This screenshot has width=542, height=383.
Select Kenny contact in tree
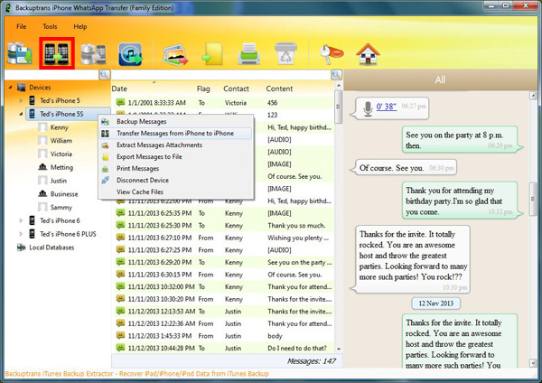click(x=59, y=127)
